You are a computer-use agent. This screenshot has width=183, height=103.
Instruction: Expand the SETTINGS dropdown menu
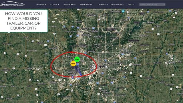click(x=54, y=5)
